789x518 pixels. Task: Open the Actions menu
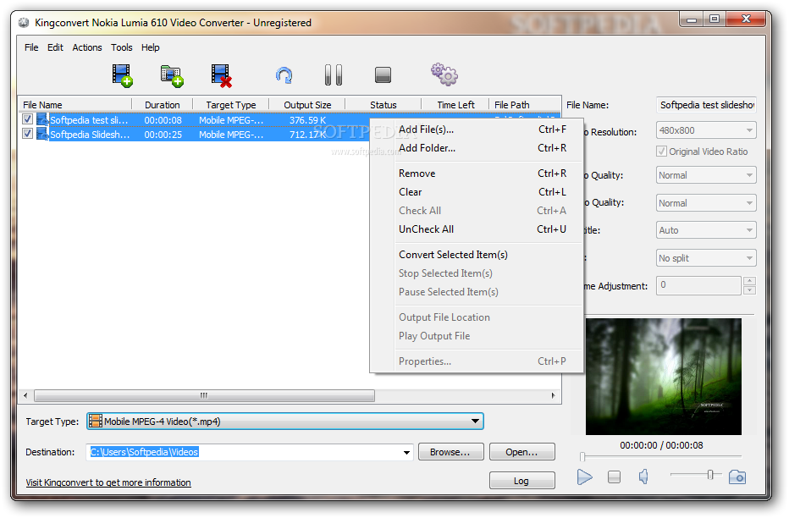87,47
